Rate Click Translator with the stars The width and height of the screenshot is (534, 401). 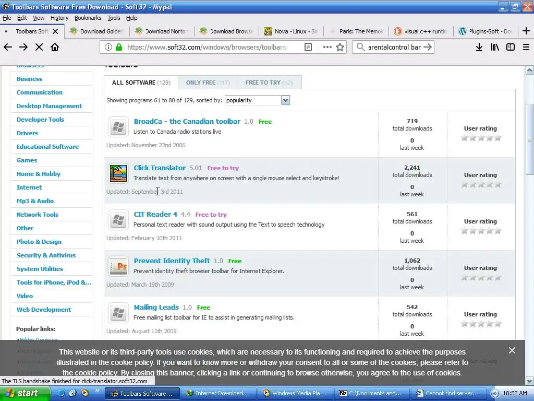click(481, 184)
